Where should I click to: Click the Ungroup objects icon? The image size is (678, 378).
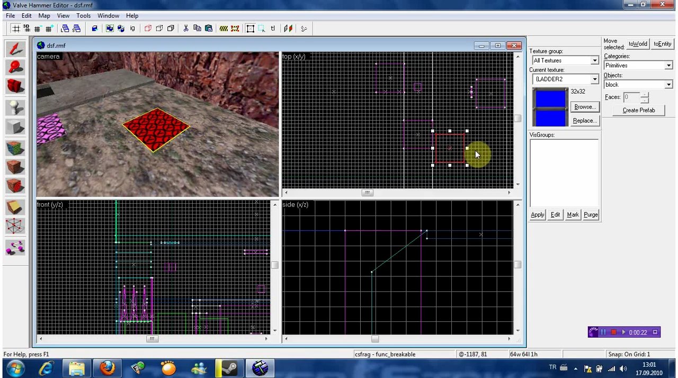click(x=121, y=29)
